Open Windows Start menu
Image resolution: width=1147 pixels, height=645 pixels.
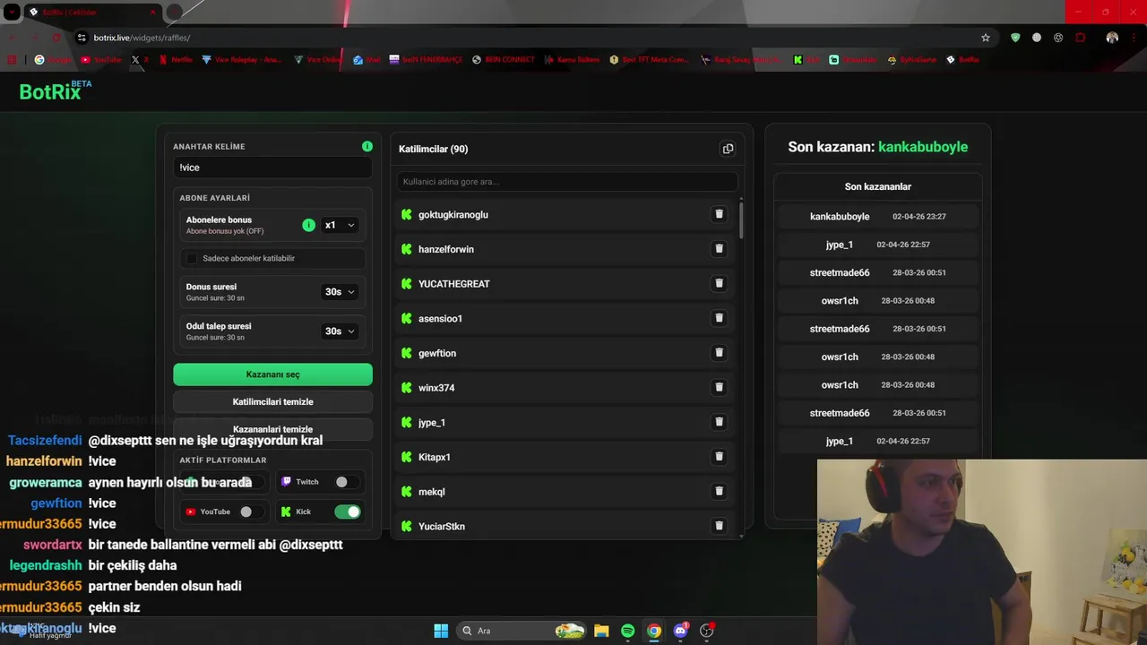click(x=441, y=631)
